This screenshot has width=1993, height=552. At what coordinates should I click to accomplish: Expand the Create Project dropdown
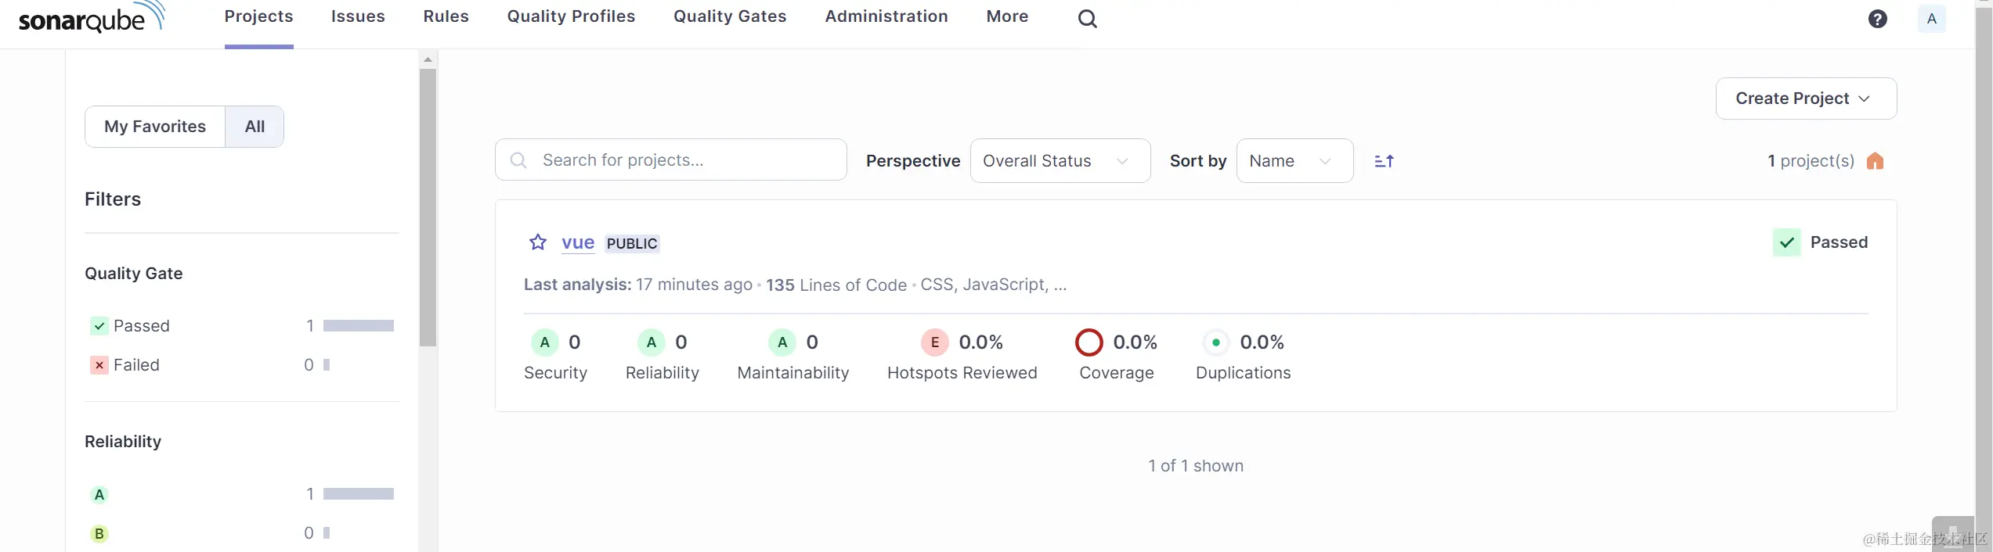coord(1805,99)
